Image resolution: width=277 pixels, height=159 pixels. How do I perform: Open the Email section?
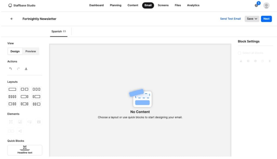pyautogui.click(x=148, y=5)
